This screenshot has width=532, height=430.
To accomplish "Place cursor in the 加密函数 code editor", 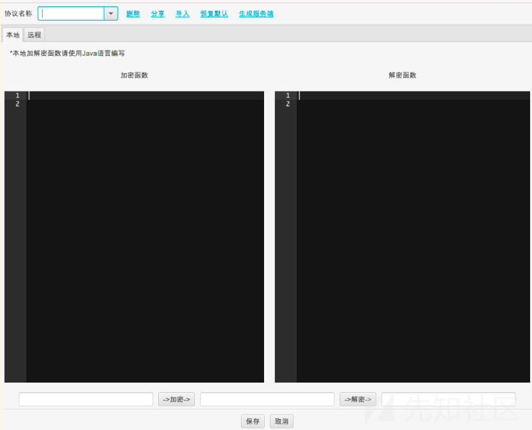I will coord(145,236).
